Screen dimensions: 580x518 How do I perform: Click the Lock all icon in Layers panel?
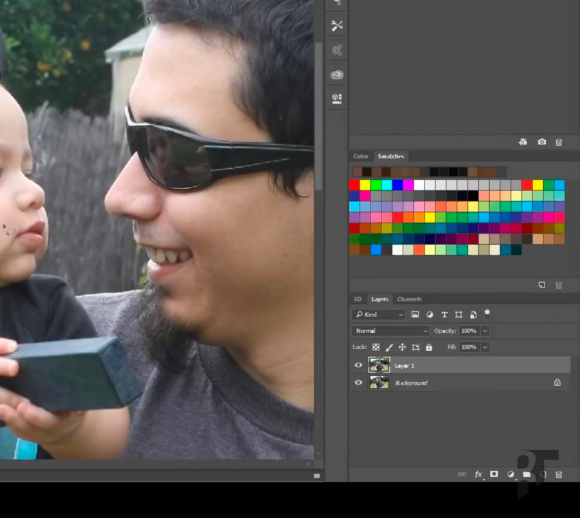(428, 347)
